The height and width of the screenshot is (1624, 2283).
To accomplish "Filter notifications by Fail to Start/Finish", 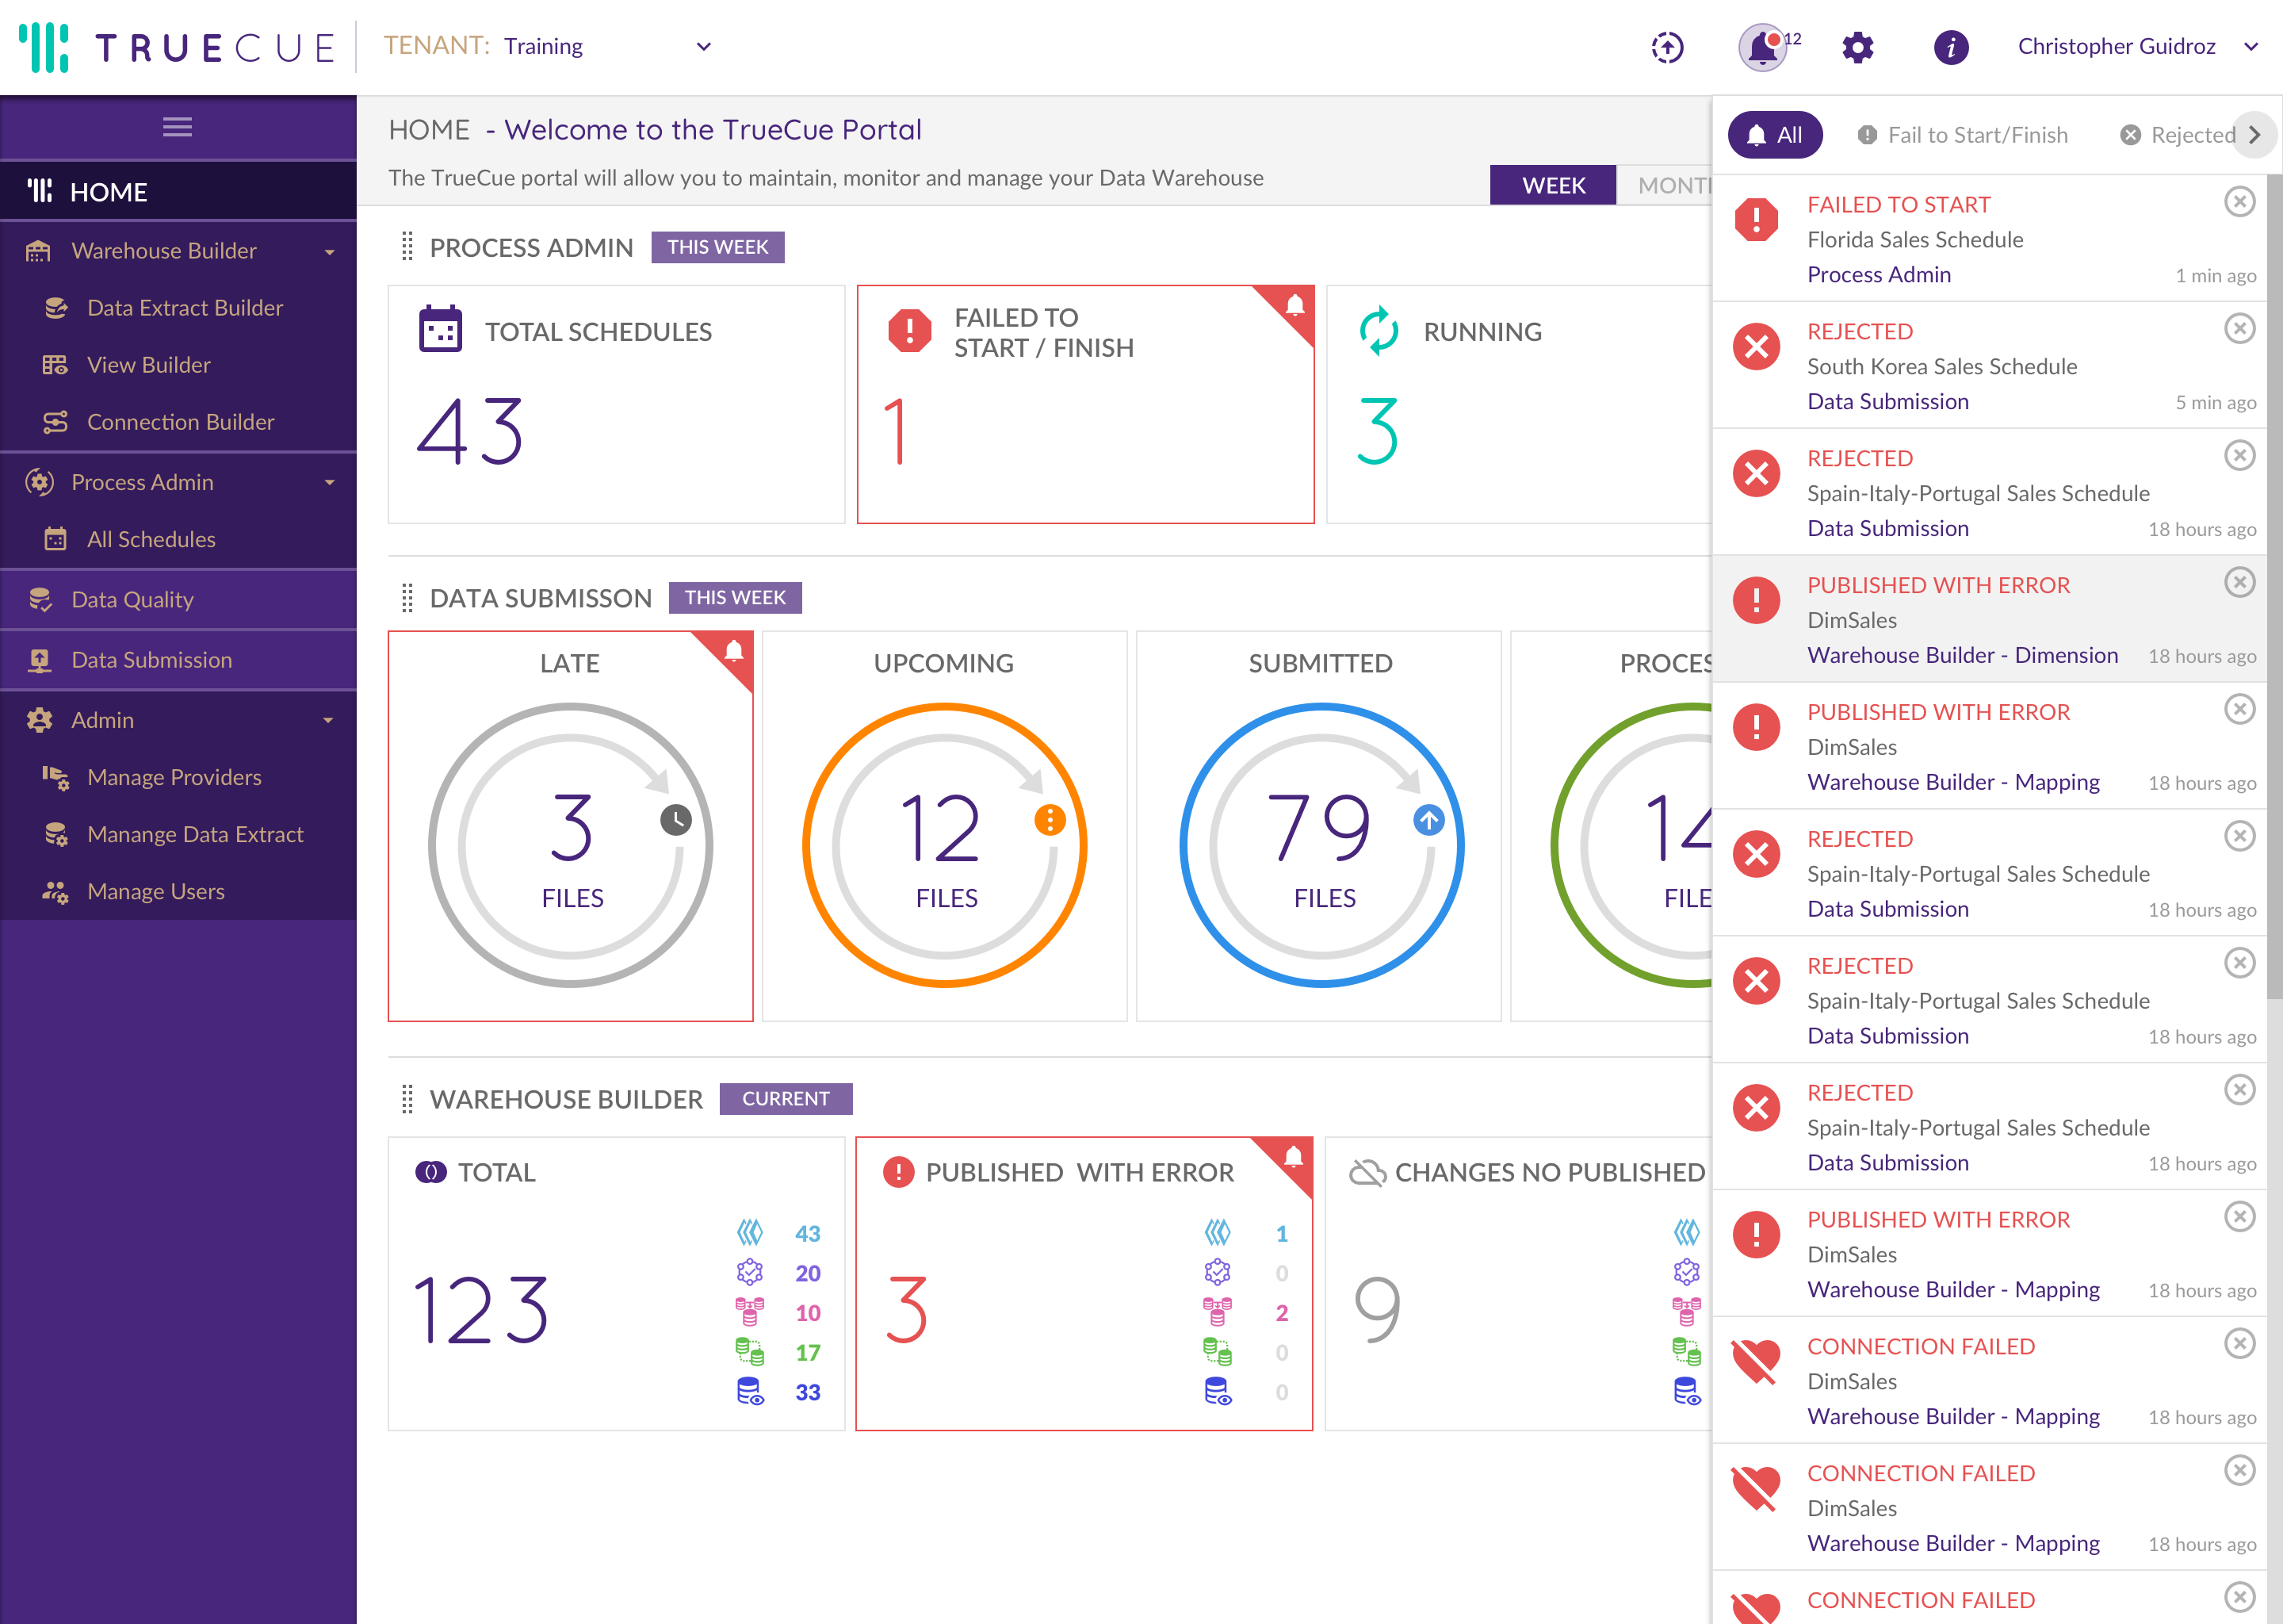I will pos(1962,135).
